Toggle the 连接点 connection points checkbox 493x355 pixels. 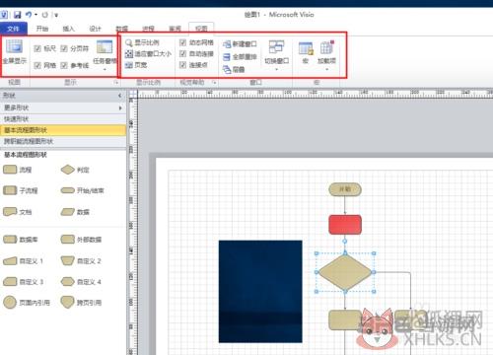tap(182, 65)
